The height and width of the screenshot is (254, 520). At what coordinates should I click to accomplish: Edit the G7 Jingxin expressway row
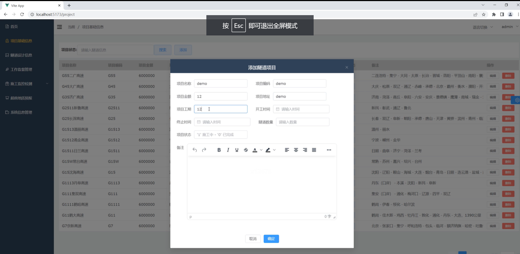coord(493,226)
